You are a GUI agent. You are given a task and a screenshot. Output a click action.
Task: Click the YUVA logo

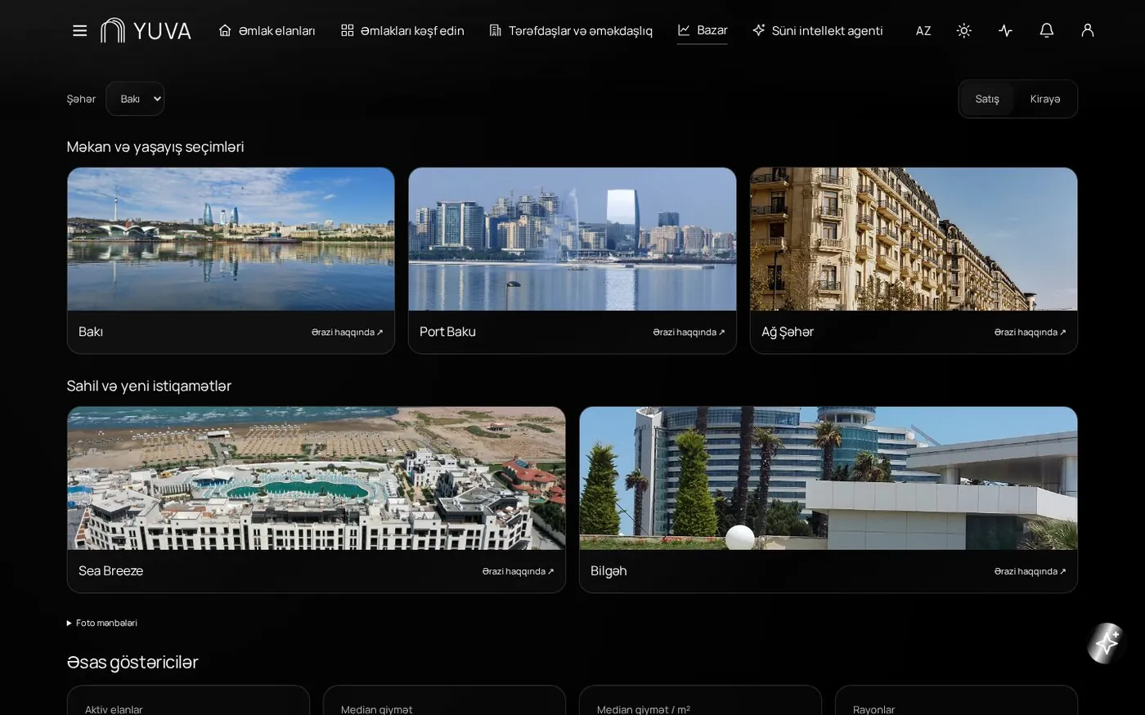pos(146,31)
